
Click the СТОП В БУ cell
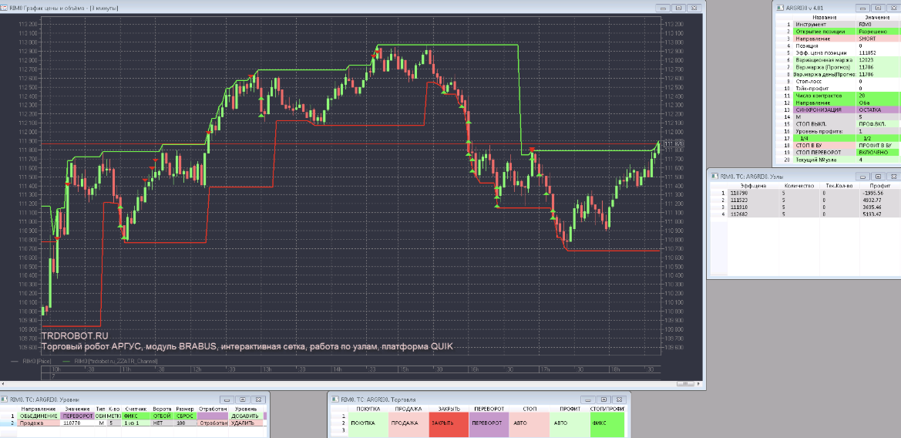(824, 146)
